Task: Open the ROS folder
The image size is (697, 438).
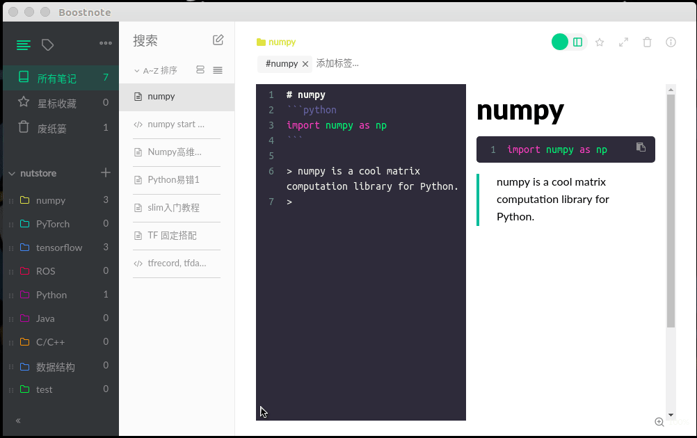Action: tap(61, 271)
